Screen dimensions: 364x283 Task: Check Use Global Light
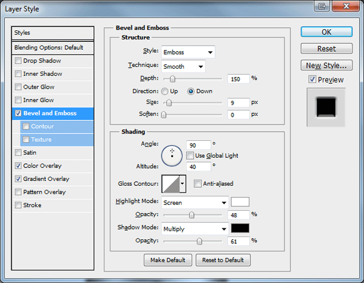pyautogui.click(x=190, y=155)
